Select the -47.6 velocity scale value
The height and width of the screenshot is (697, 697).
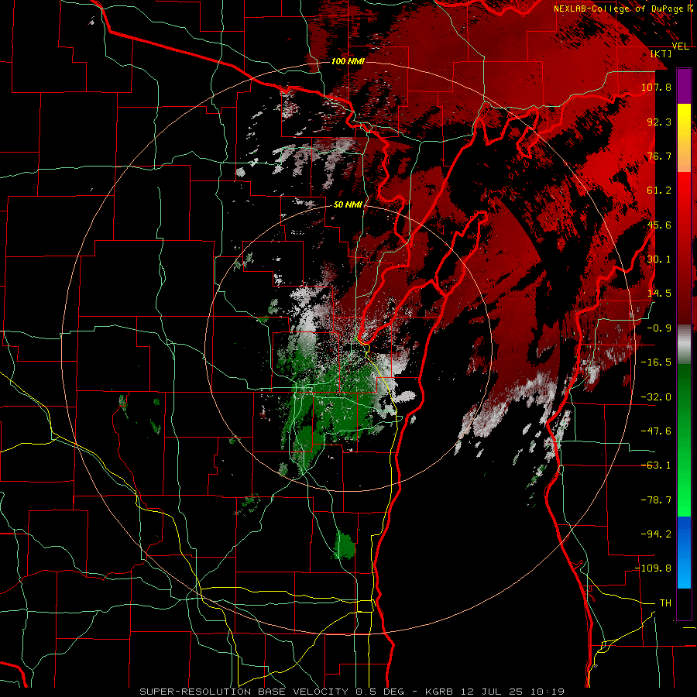pos(656,431)
